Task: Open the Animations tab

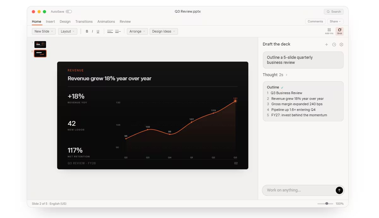Action: point(106,21)
